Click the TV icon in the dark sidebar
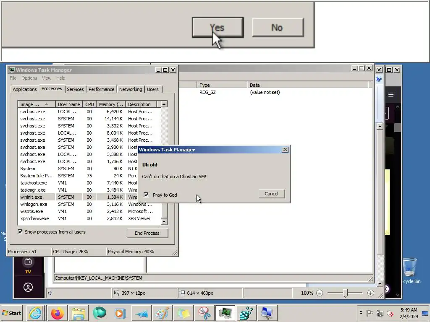Viewport: 430px width, 322px height. click(28, 265)
